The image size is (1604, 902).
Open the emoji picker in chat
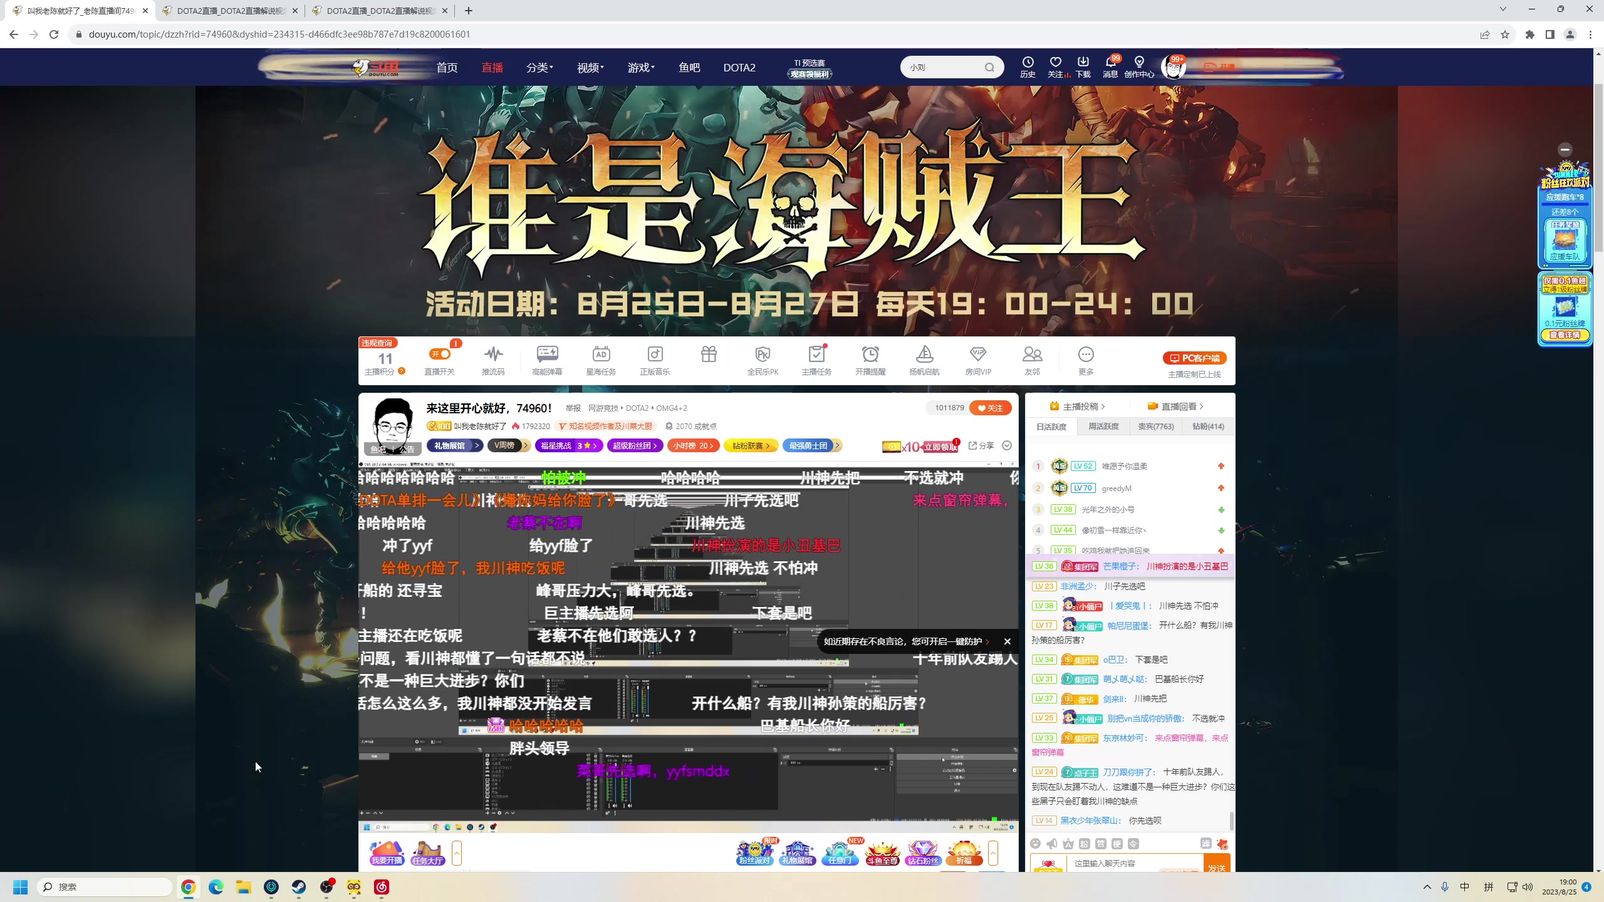1036,844
